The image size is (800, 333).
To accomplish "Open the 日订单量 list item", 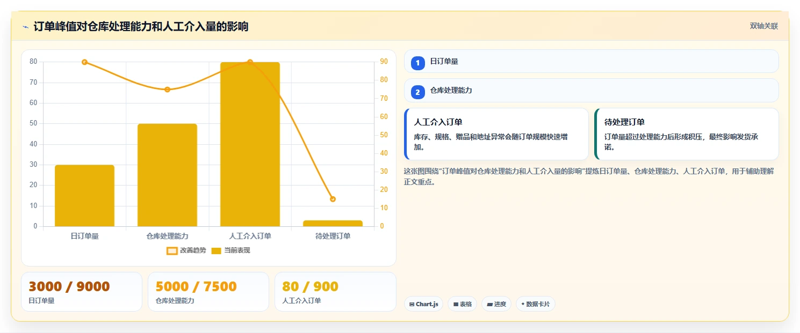I will coord(591,61).
